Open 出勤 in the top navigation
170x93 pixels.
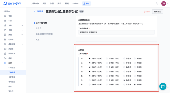pos(44,4)
